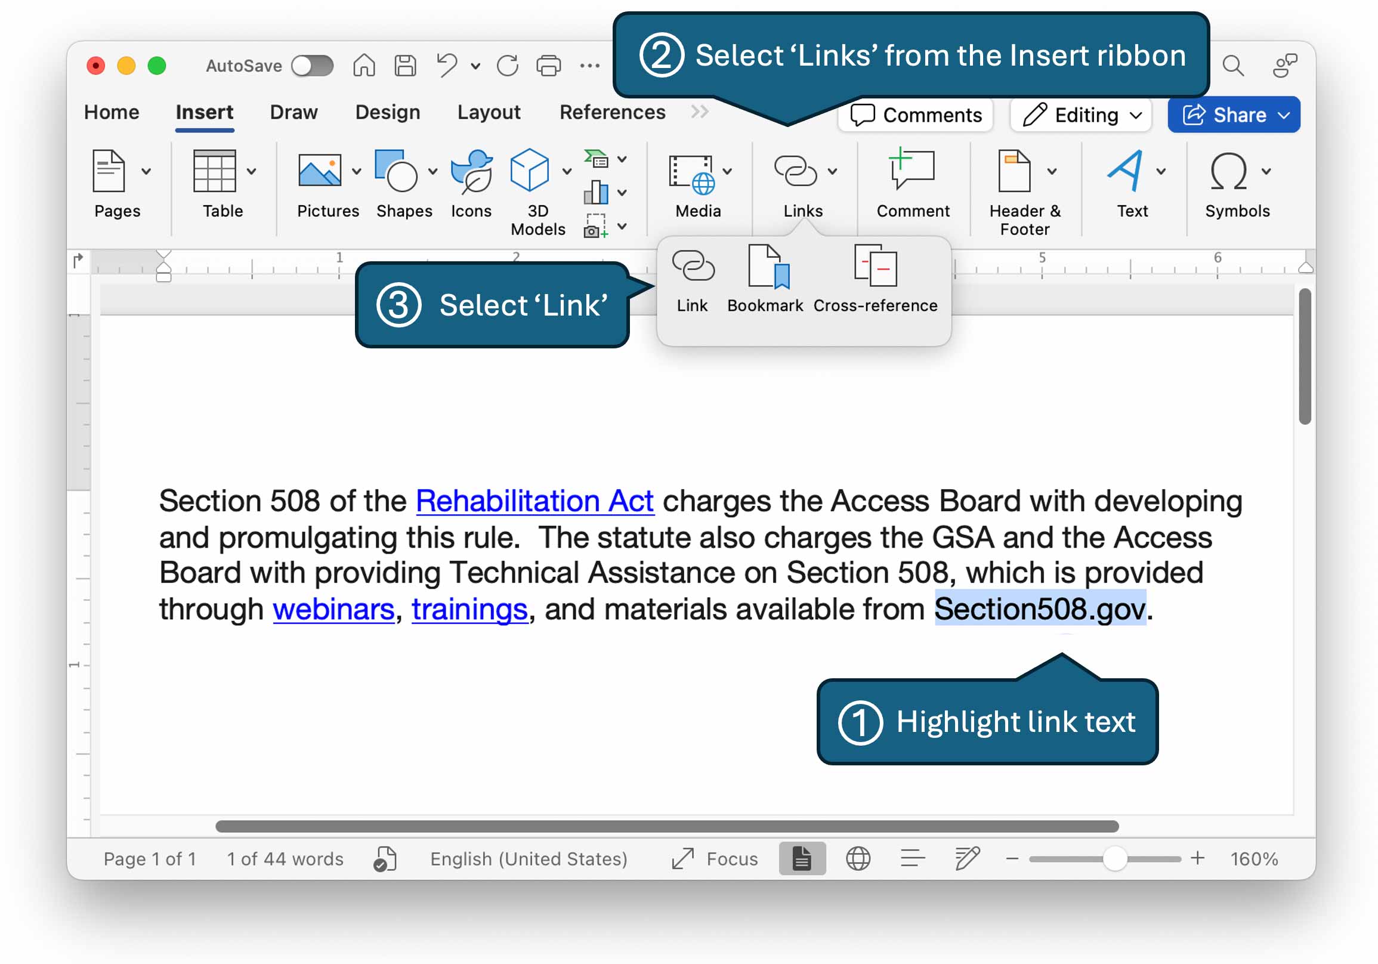Screen dimensions: 1378x964
Task: Click the Text icon in ribbon
Action: tap(1124, 171)
